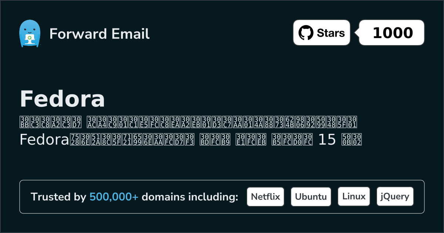The image size is (444, 233).
Task: Open the Linux trusted domain badge
Action: [x=354, y=196]
